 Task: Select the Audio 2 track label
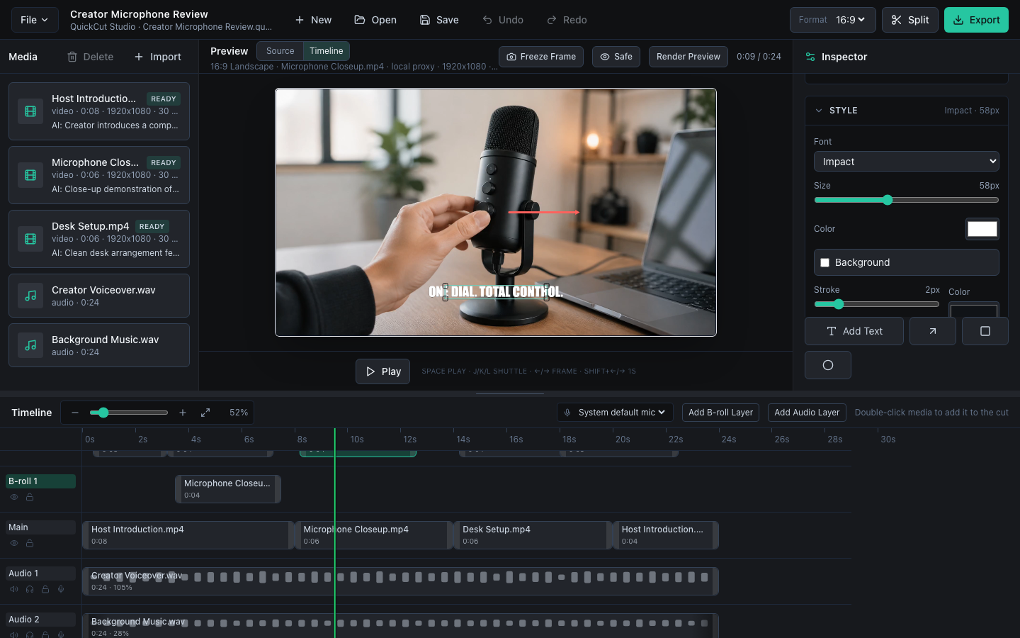40,620
